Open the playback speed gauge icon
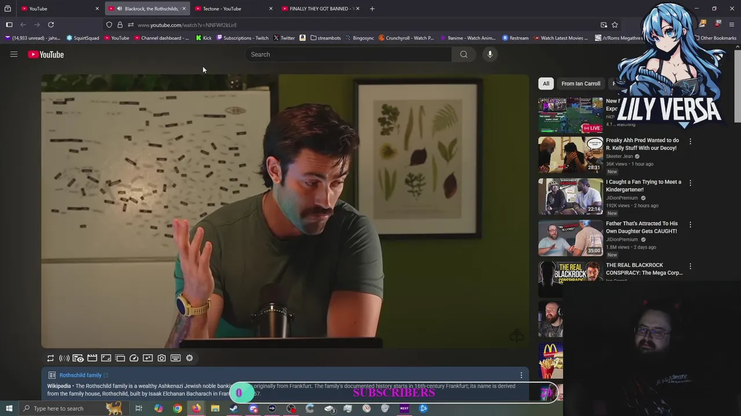The width and height of the screenshot is (741, 416). (134, 358)
